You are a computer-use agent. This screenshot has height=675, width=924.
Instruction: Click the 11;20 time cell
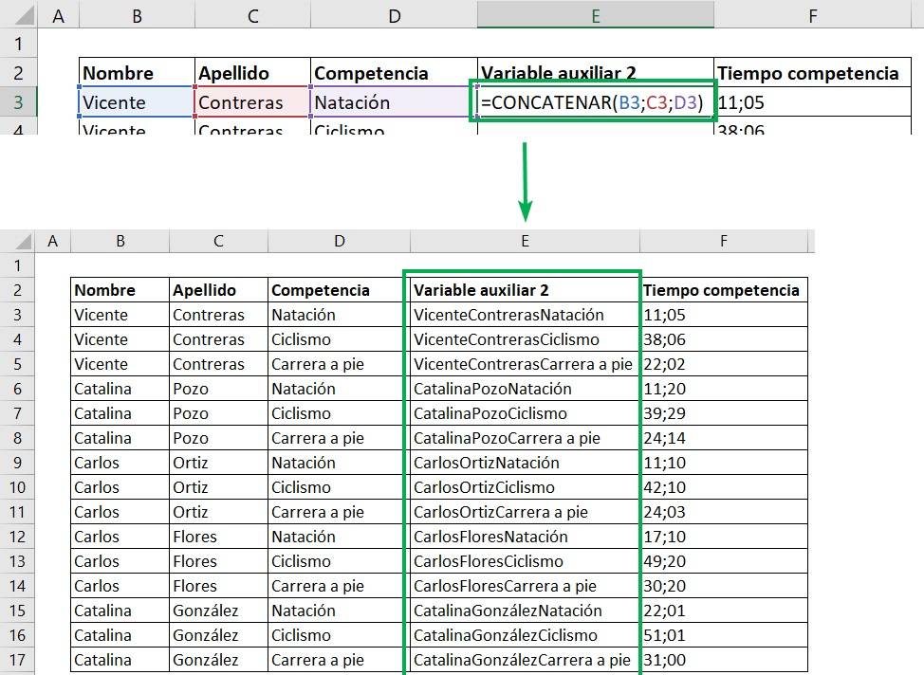pos(724,389)
